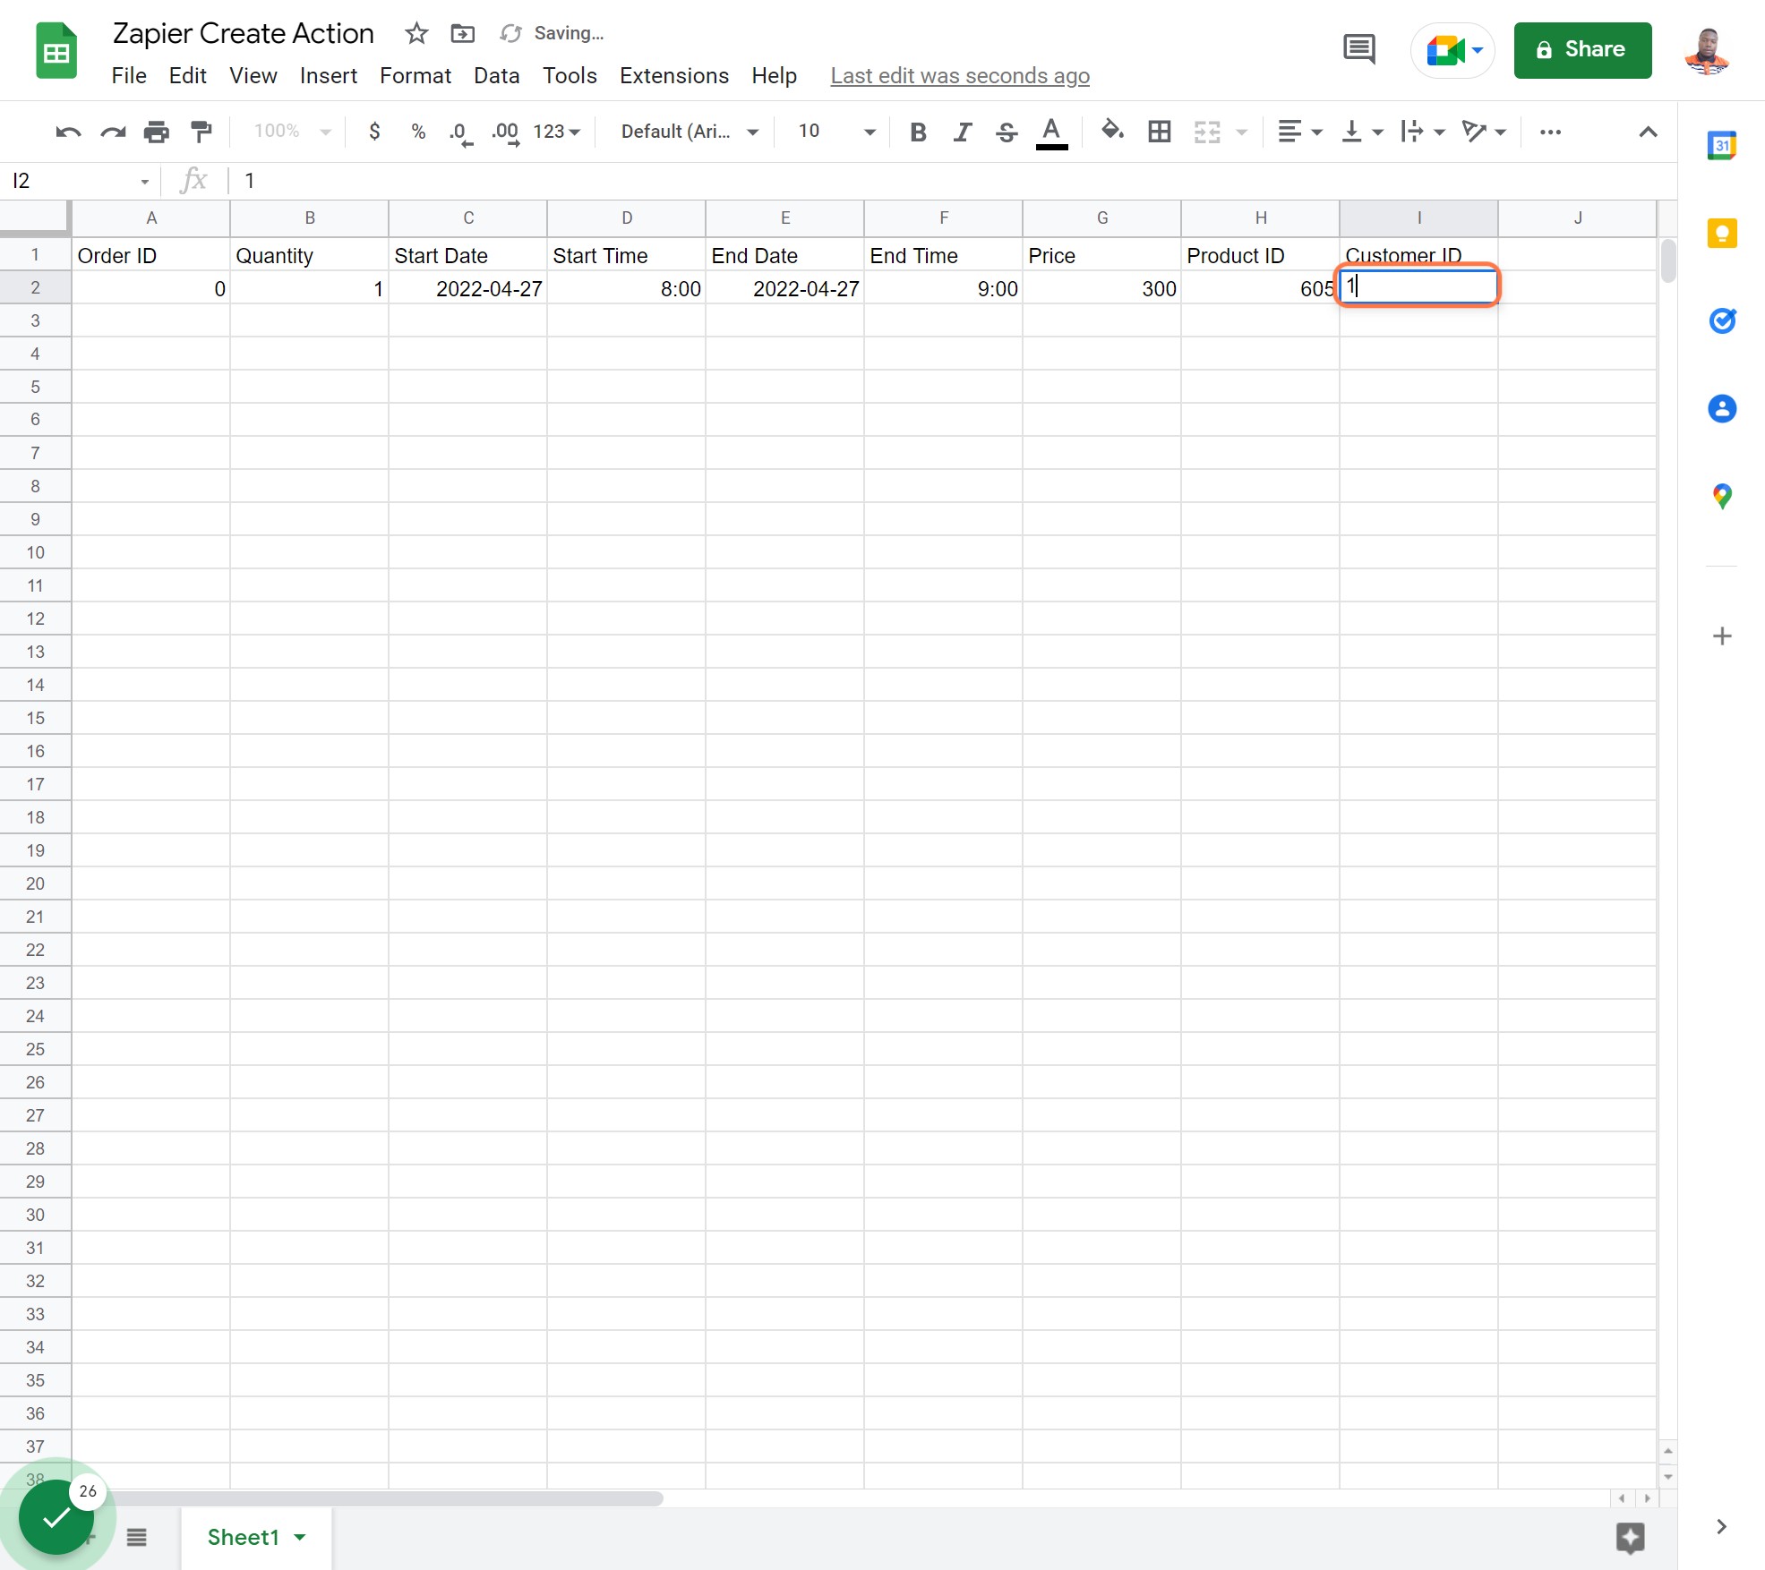Open the Data menu
Screen dimensions: 1765x1570
click(x=496, y=76)
